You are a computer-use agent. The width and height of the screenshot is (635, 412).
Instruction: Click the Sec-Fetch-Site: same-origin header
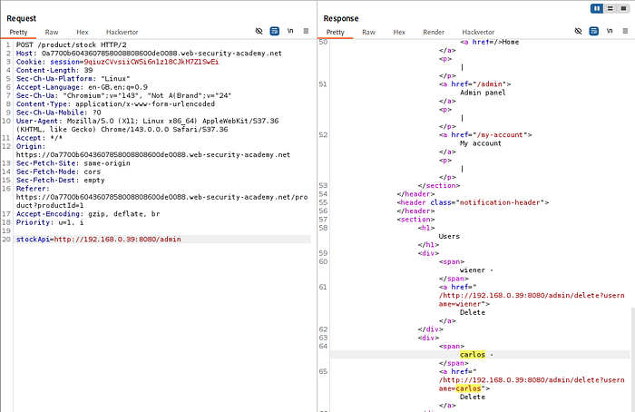(73, 162)
